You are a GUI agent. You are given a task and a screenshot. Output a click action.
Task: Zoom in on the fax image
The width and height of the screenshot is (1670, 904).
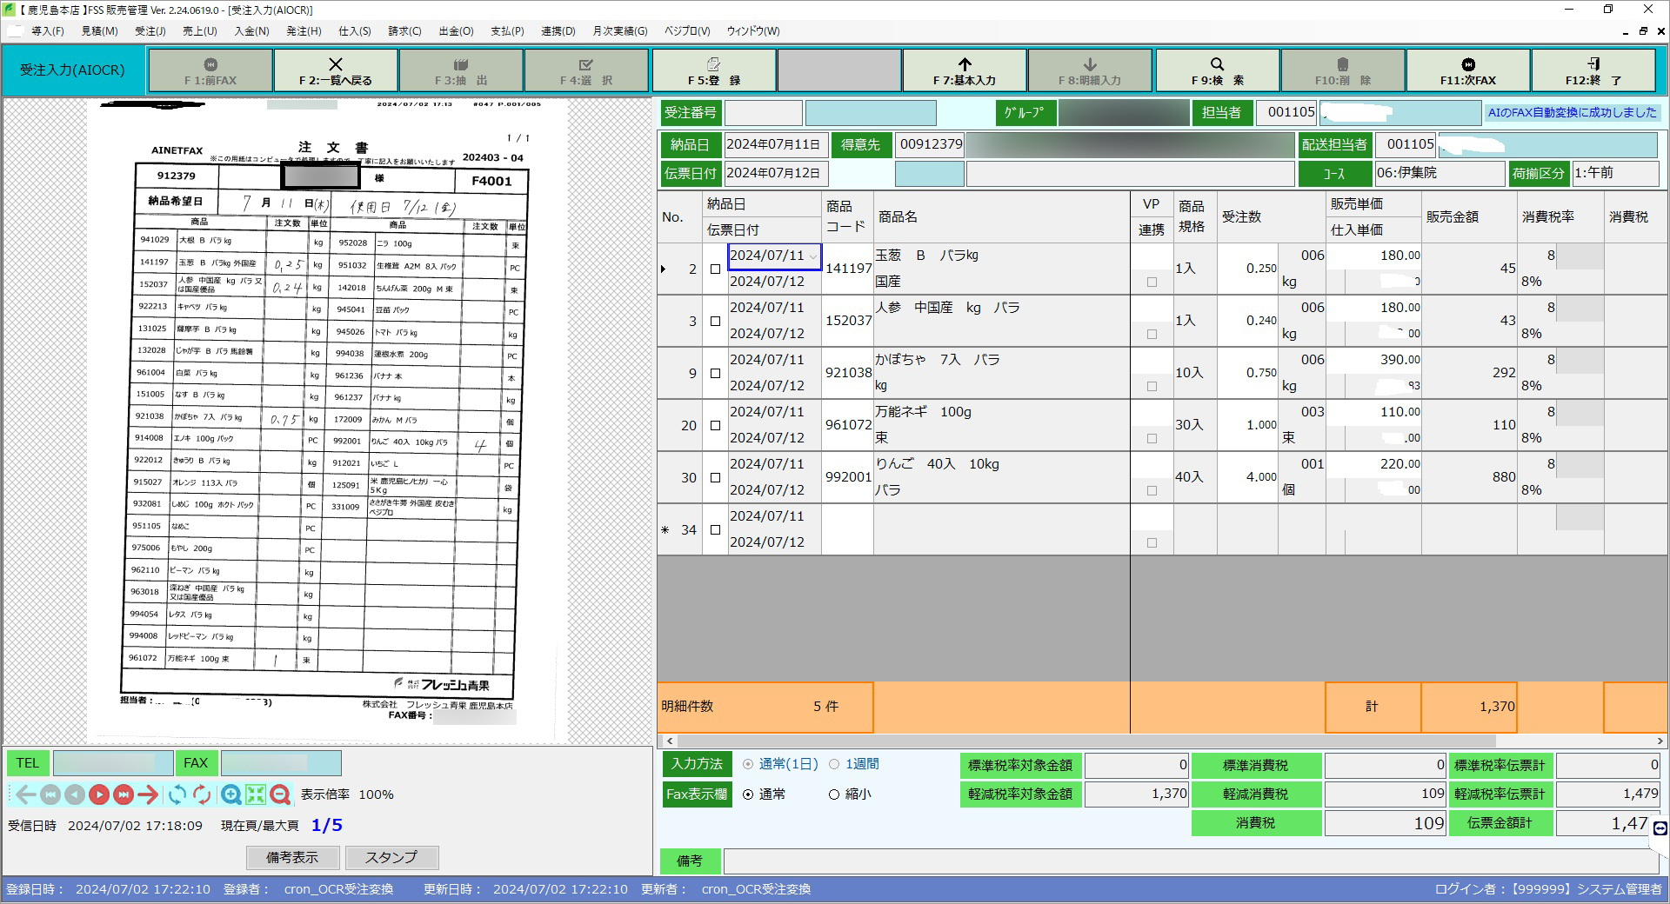(230, 794)
